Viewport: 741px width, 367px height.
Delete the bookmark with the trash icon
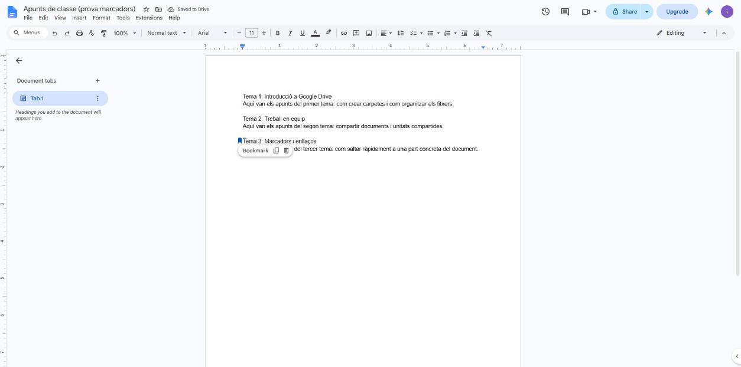(287, 150)
